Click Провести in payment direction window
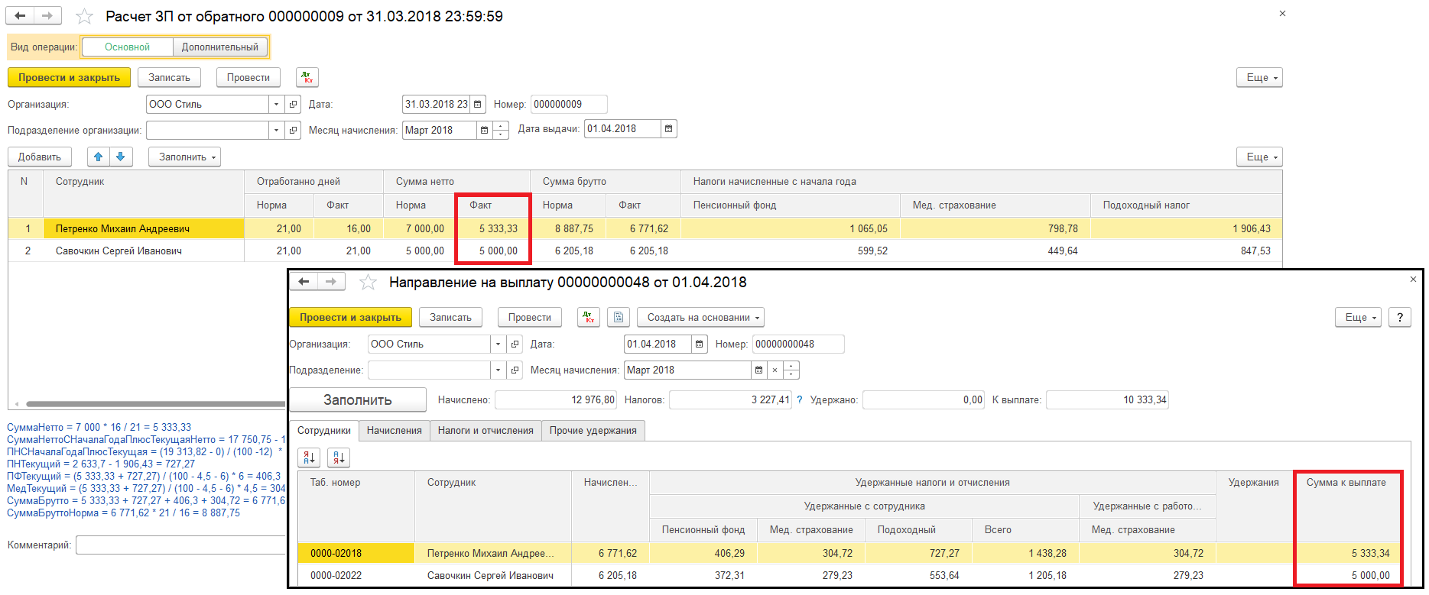This screenshot has height=595, width=1429. click(x=530, y=317)
